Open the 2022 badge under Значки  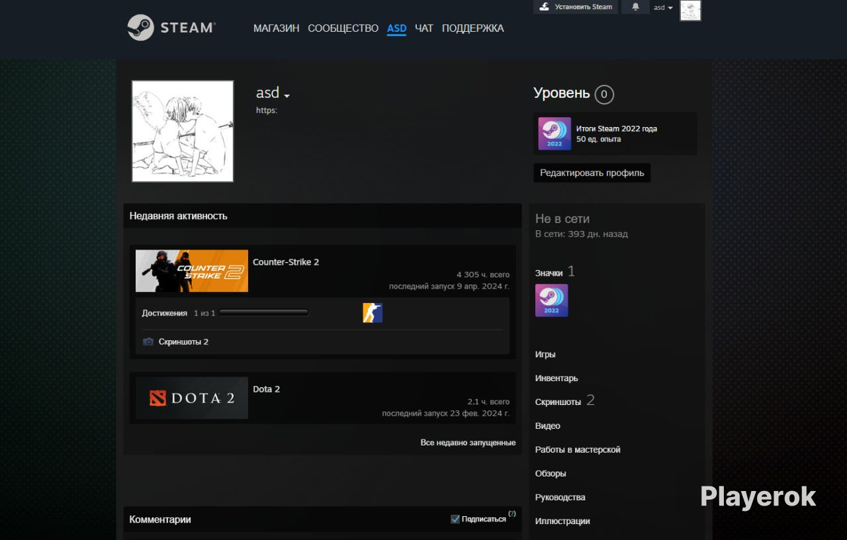552,300
